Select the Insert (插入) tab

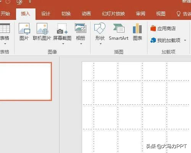[26, 13]
